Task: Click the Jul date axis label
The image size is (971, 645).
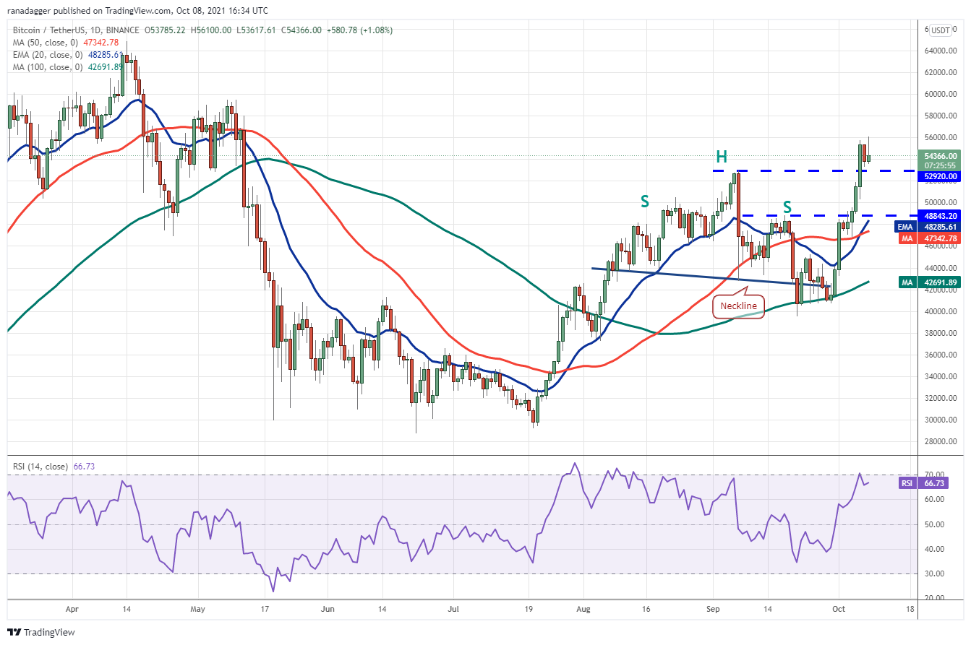Action: 453,609
